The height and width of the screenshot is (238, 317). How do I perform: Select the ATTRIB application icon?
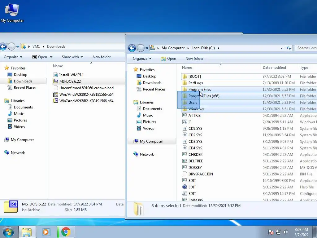[x=185, y=115]
